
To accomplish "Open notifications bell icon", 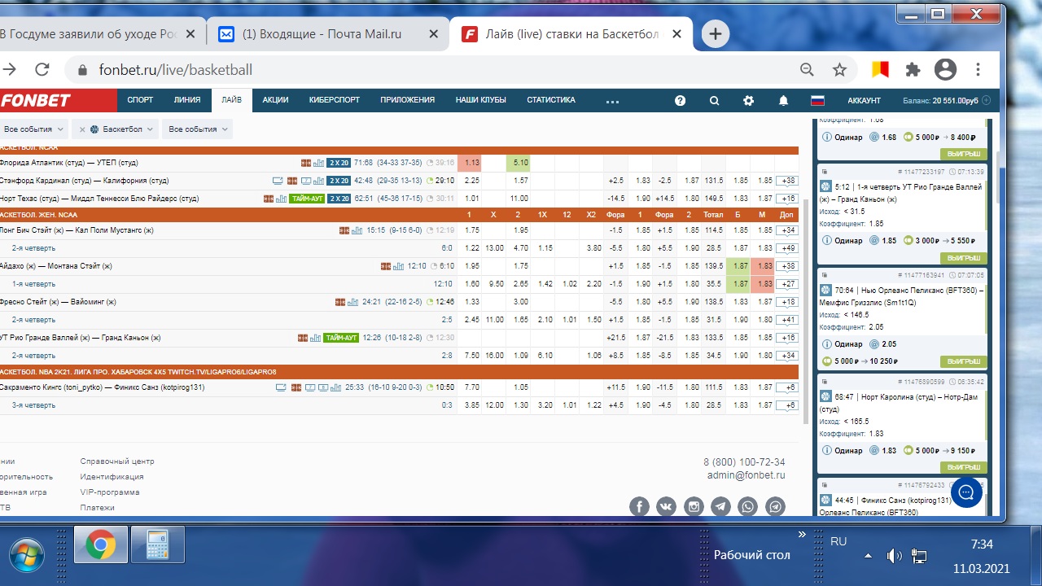I will point(783,101).
